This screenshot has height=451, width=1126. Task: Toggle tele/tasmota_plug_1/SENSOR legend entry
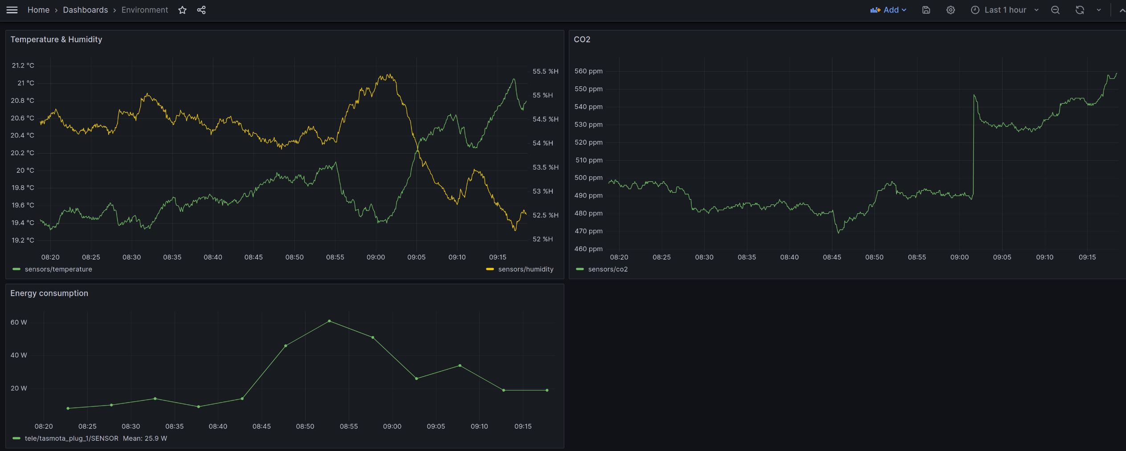point(71,439)
